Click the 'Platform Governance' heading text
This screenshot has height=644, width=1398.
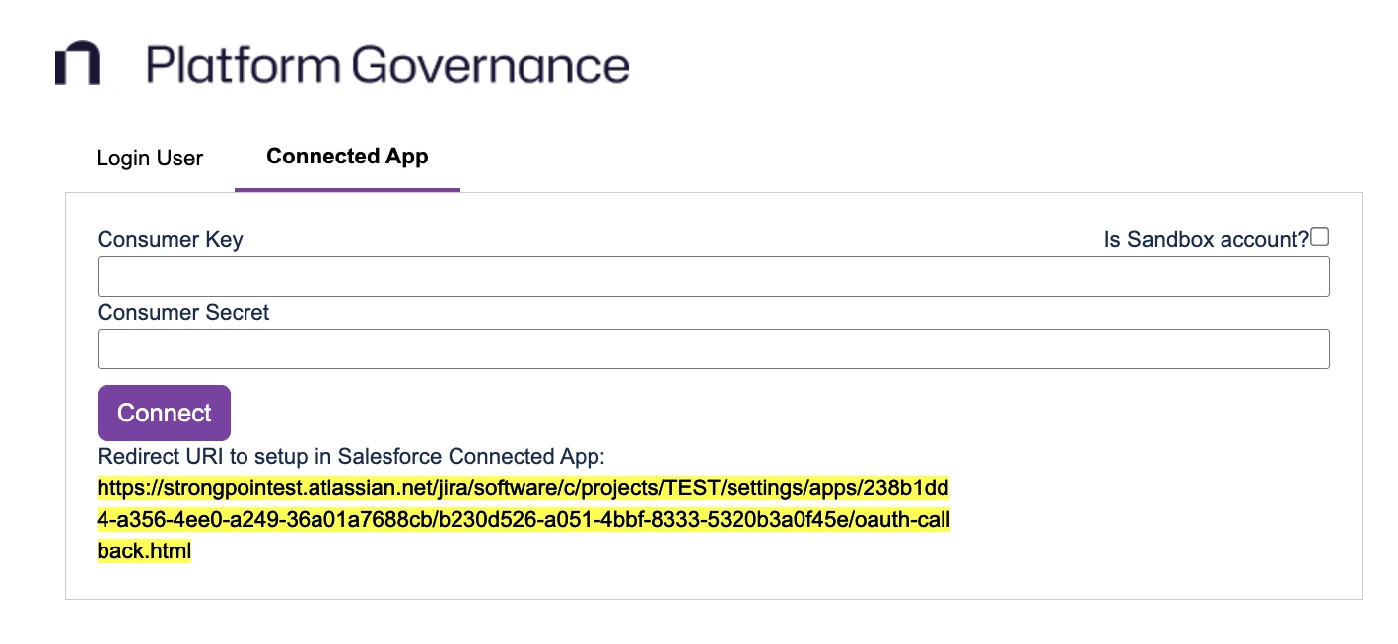[x=387, y=65]
